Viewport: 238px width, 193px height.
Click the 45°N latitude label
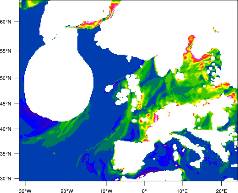tap(6, 104)
